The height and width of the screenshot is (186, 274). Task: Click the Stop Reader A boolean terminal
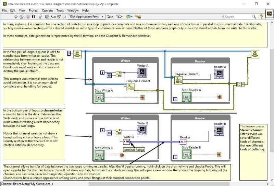pos(187,97)
